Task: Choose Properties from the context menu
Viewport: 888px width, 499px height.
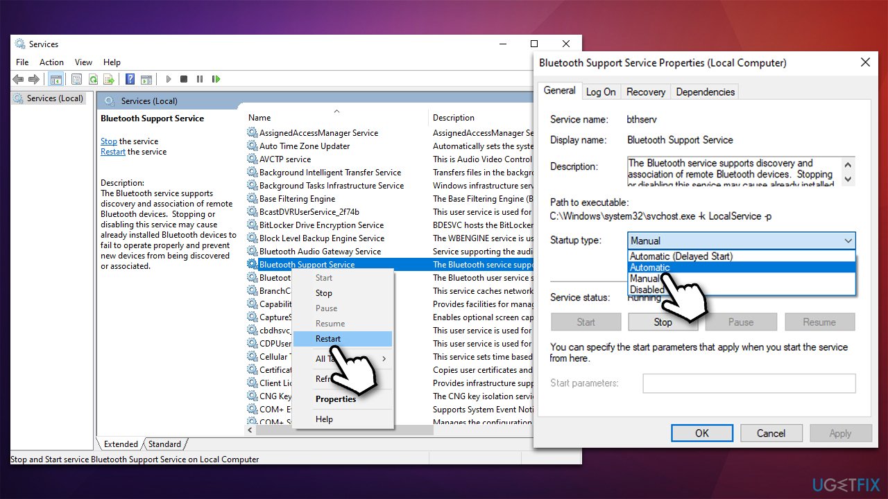Action: pos(343,399)
